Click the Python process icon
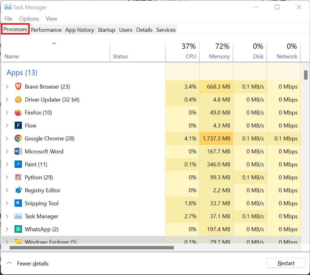Viewport: 310px width, 275px height. tap(18, 177)
